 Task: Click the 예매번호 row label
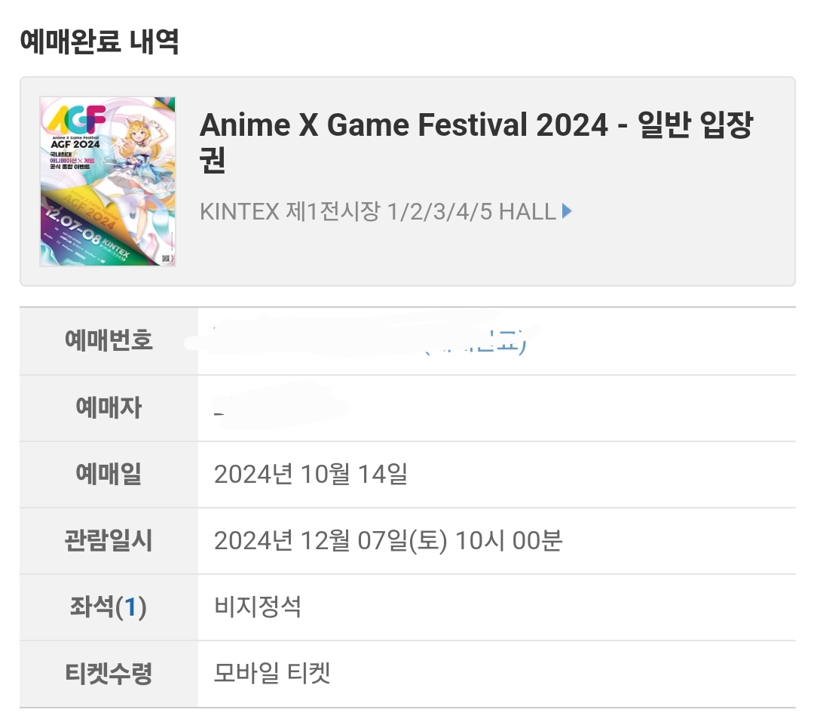109,341
